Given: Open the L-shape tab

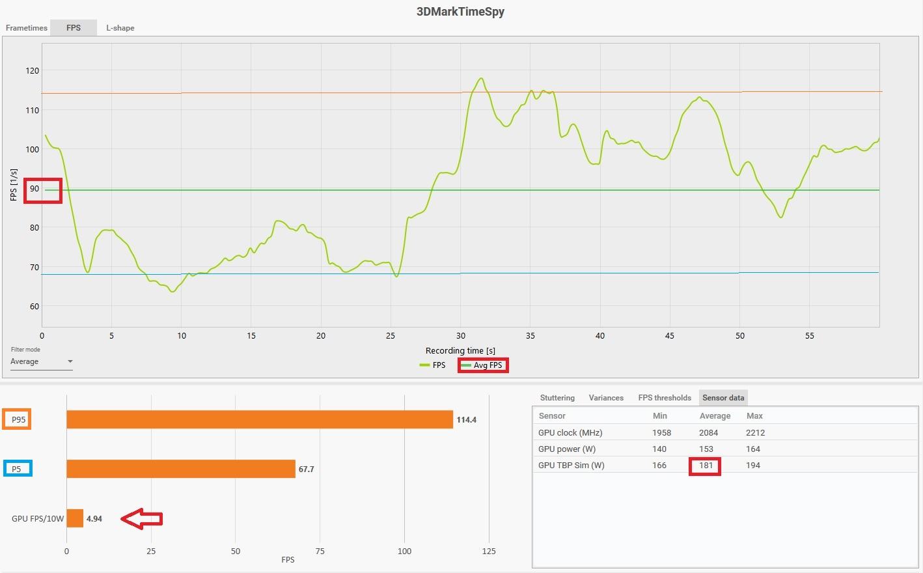Looking at the screenshot, I should point(120,28).
